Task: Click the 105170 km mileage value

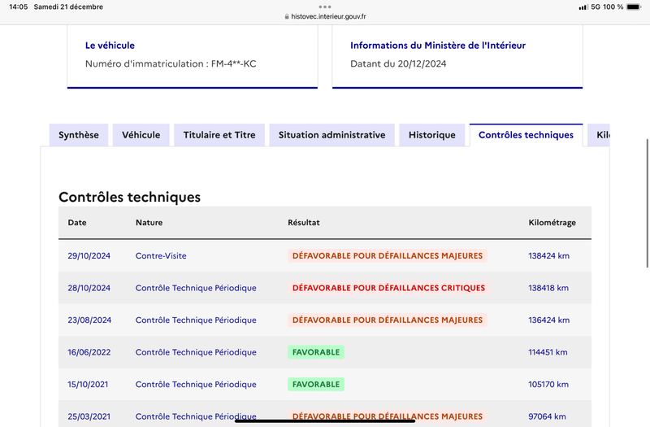Action: pos(548,384)
